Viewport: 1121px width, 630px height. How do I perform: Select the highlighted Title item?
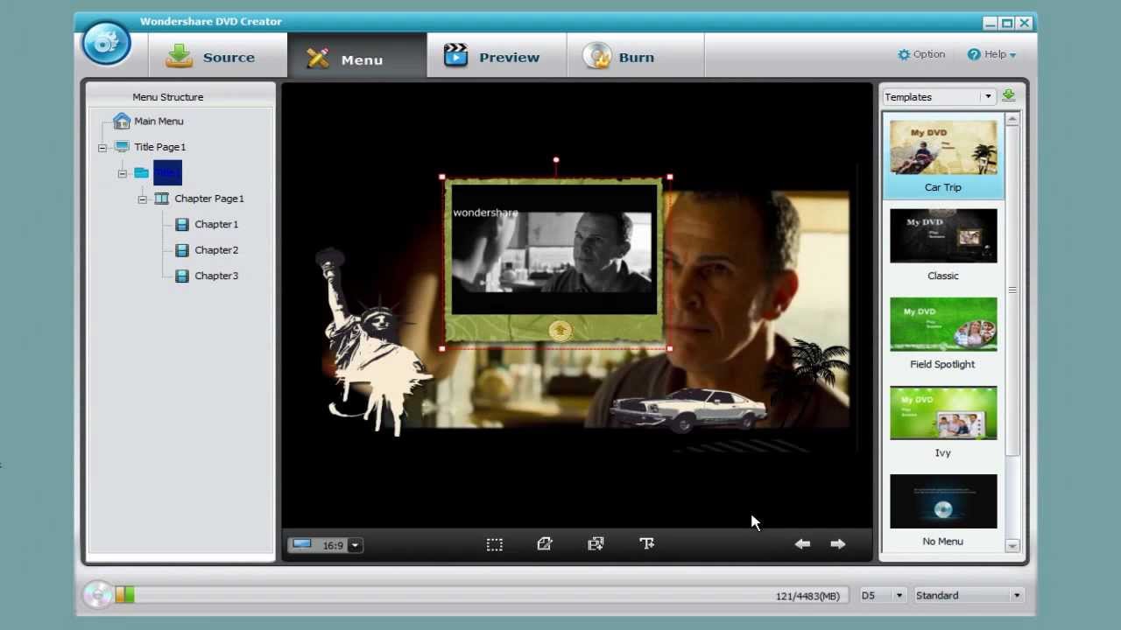tap(167, 172)
